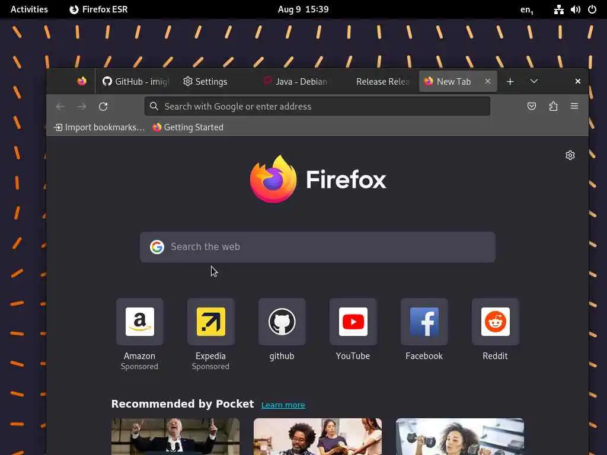The image size is (607, 455).
Task: Click the network status icon
Action: coord(558,9)
